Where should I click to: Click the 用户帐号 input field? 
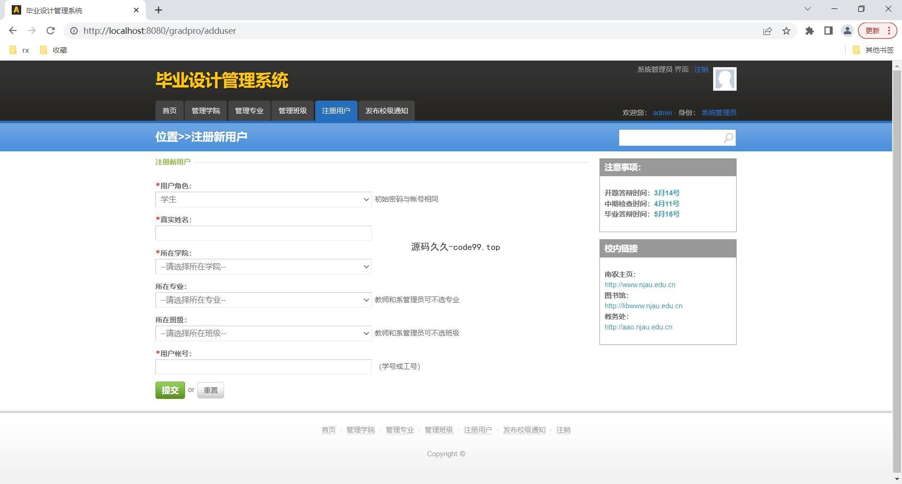pyautogui.click(x=264, y=367)
